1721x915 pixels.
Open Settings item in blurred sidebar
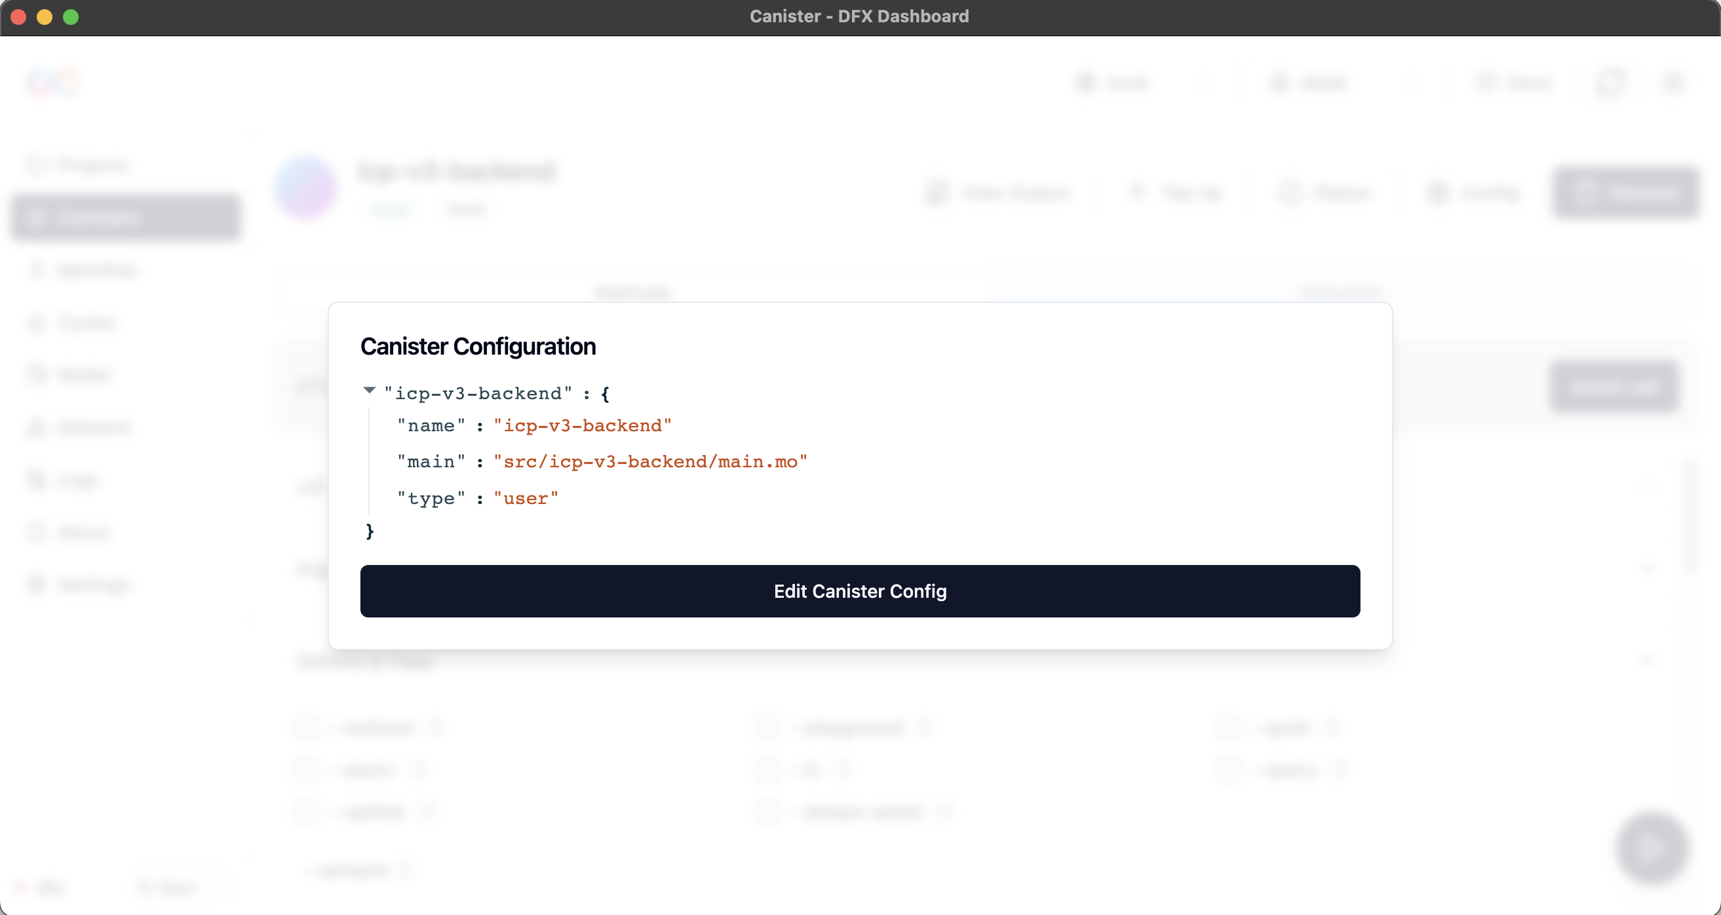click(79, 584)
